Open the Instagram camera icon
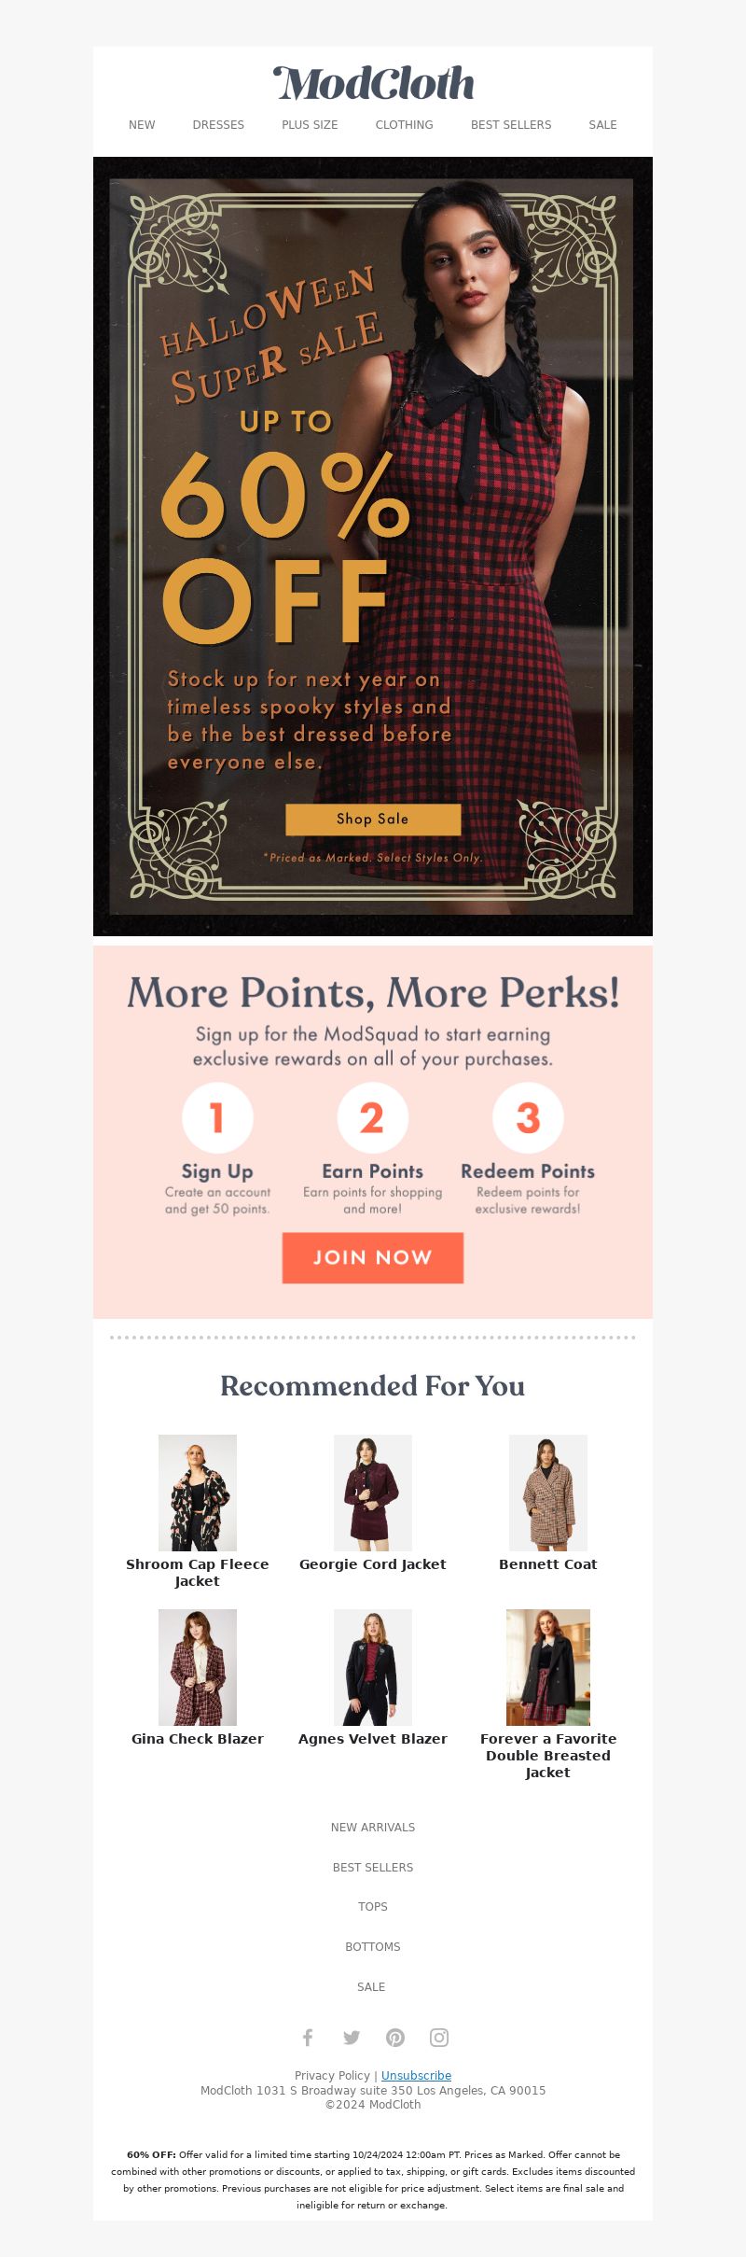The width and height of the screenshot is (746, 2257). pos(439,2037)
